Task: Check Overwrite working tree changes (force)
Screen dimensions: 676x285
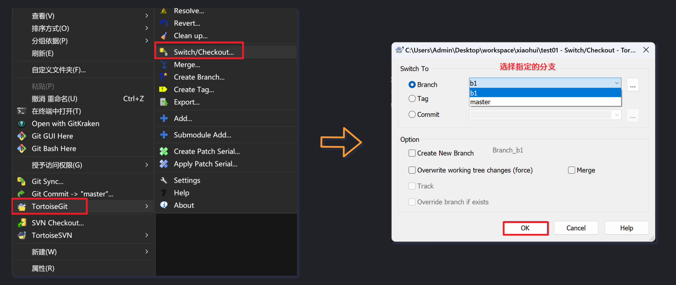Action: (x=412, y=170)
